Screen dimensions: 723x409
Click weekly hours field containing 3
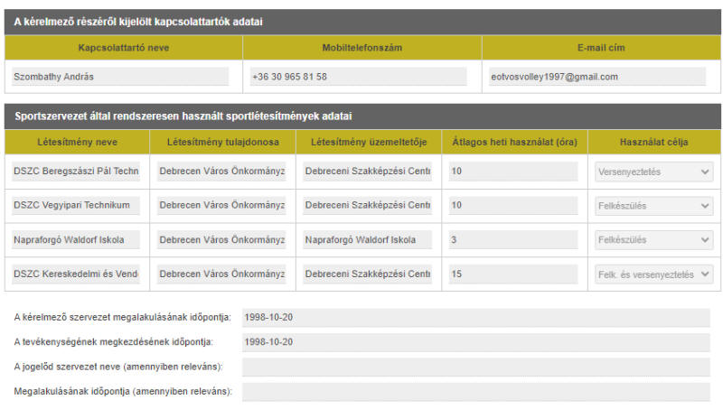pyautogui.click(x=512, y=240)
